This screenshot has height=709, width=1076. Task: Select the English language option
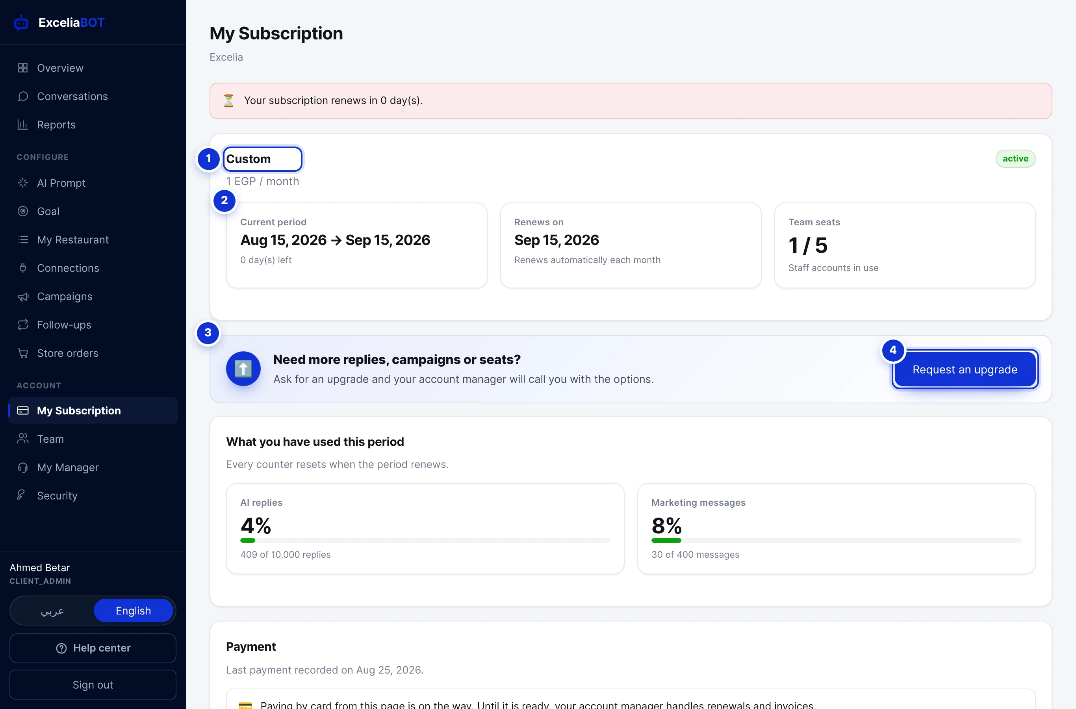coord(134,611)
